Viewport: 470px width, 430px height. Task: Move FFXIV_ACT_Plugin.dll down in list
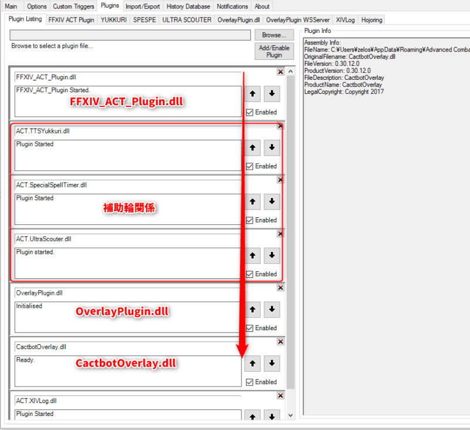tap(272, 93)
